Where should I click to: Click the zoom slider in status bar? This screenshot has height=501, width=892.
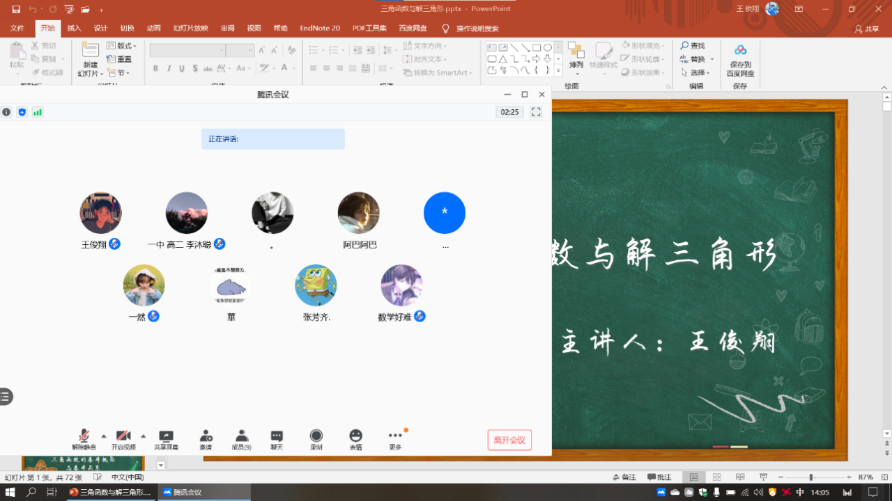(810, 477)
